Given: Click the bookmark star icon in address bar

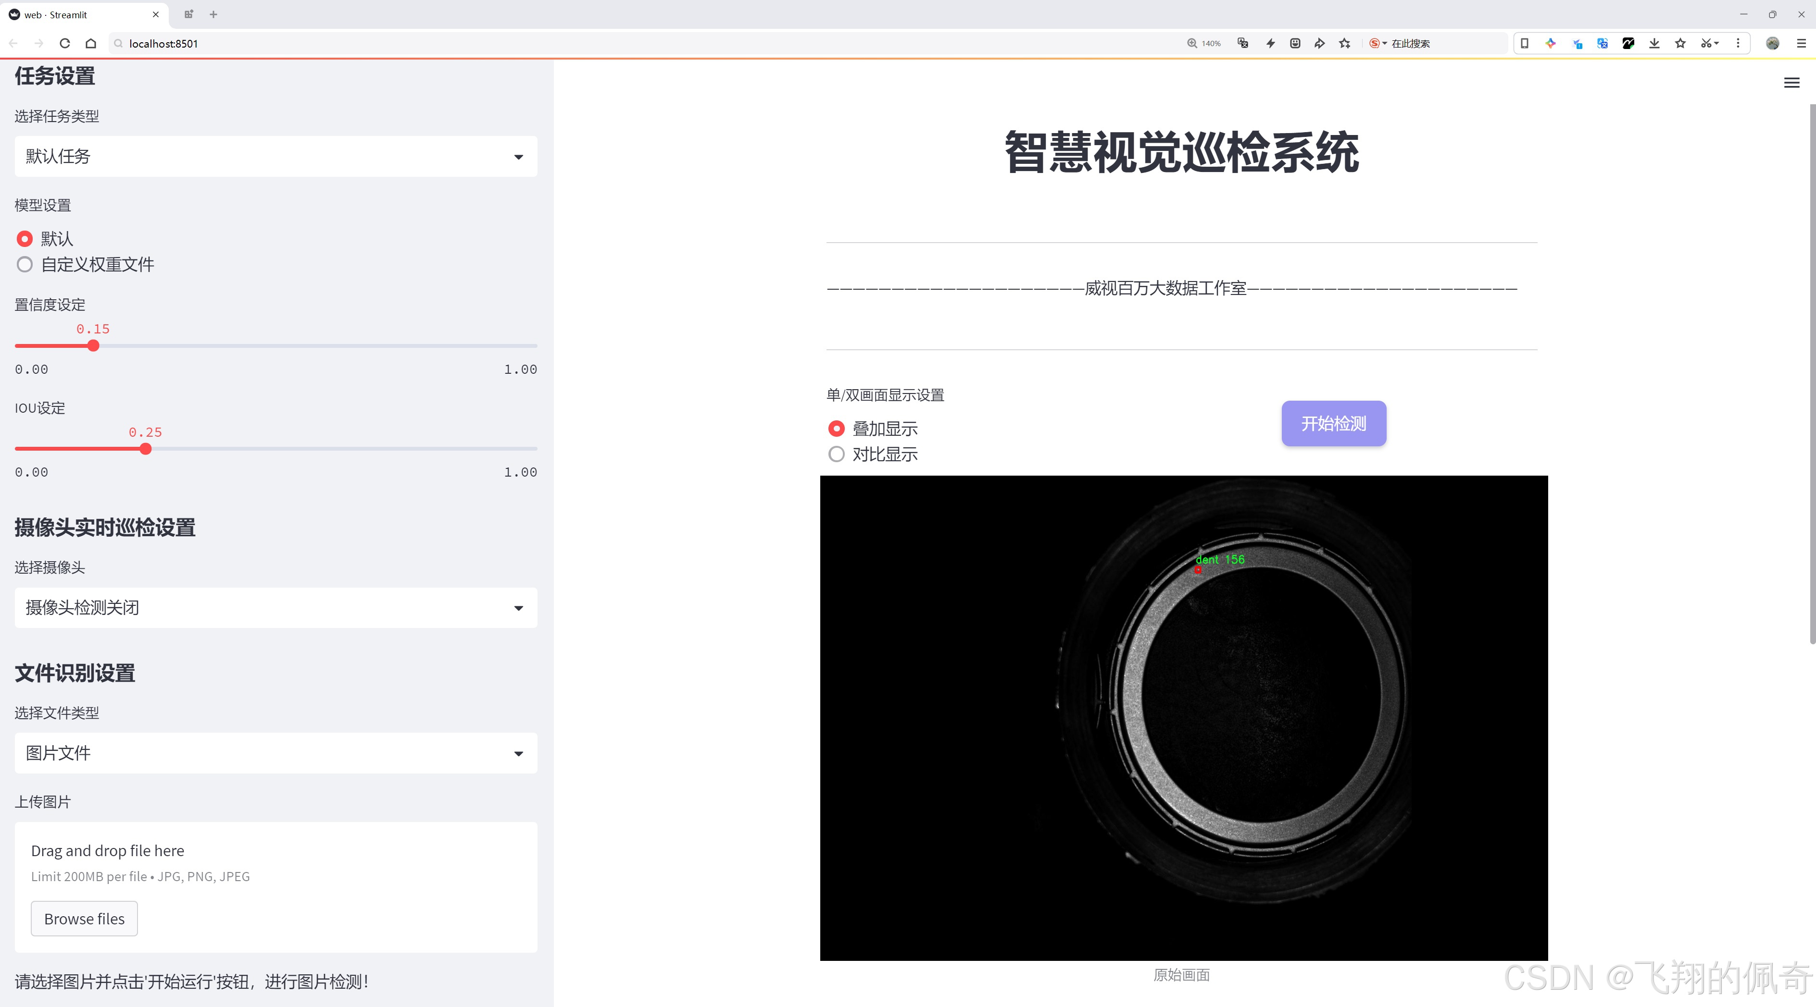Looking at the screenshot, I should point(1344,43).
